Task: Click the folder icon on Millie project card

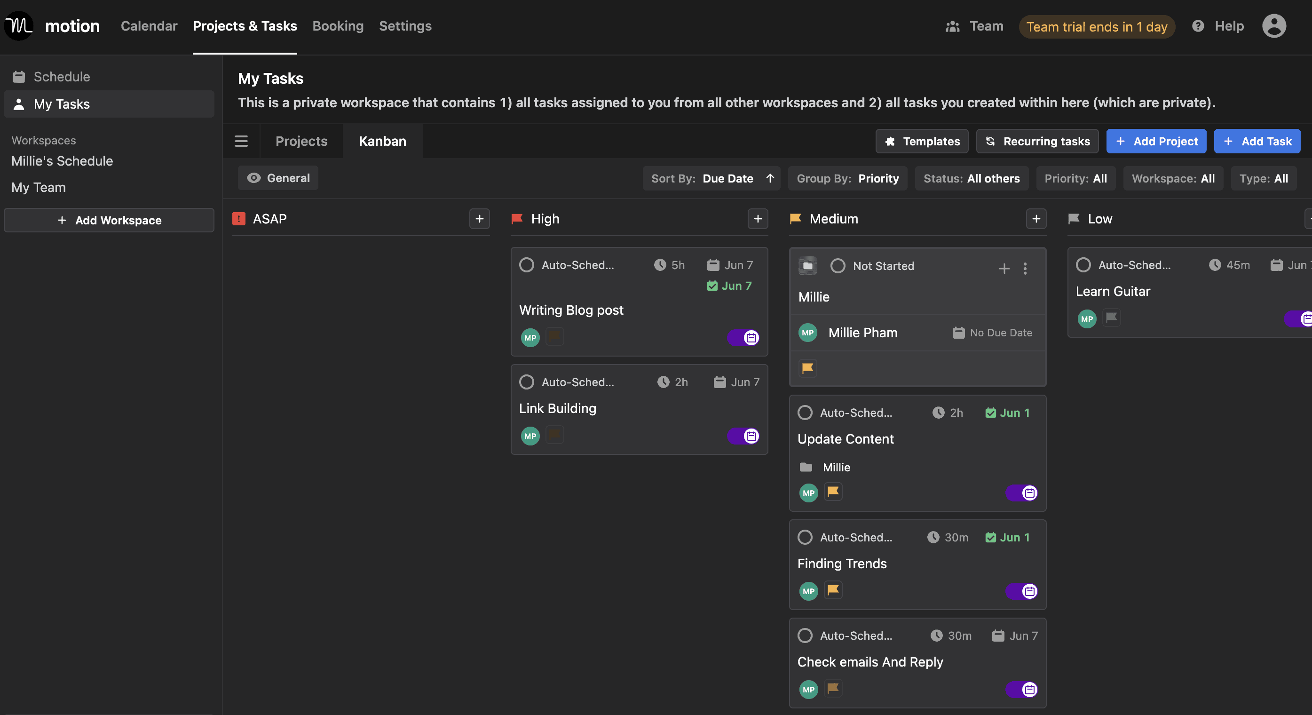Action: coord(807,265)
